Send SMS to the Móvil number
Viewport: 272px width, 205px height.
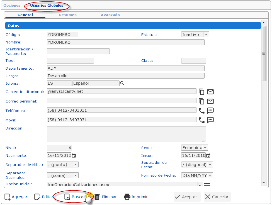[210, 120]
